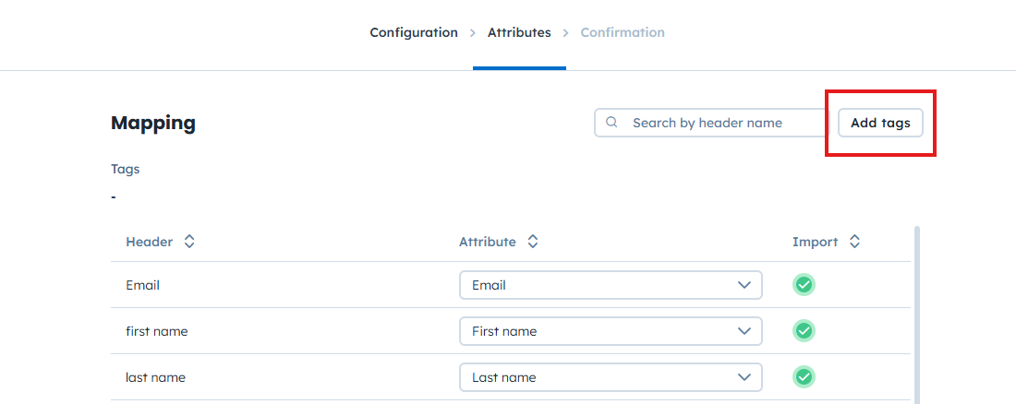Click the Import column label

[x=815, y=242]
